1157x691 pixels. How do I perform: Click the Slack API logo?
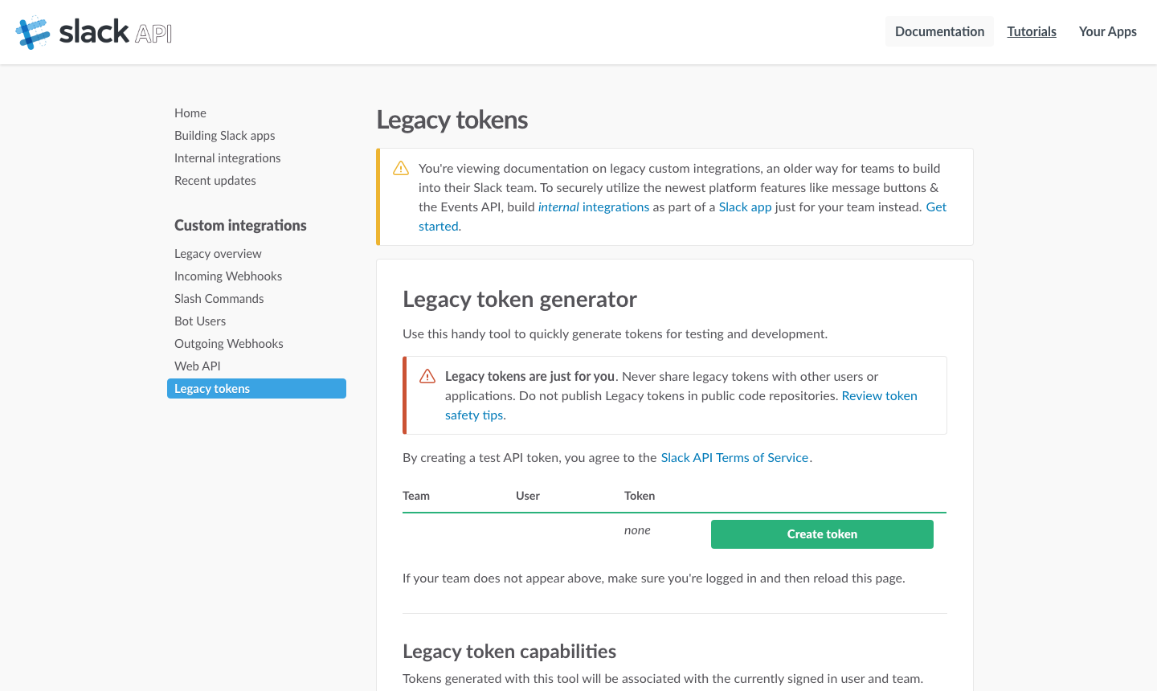tap(94, 32)
